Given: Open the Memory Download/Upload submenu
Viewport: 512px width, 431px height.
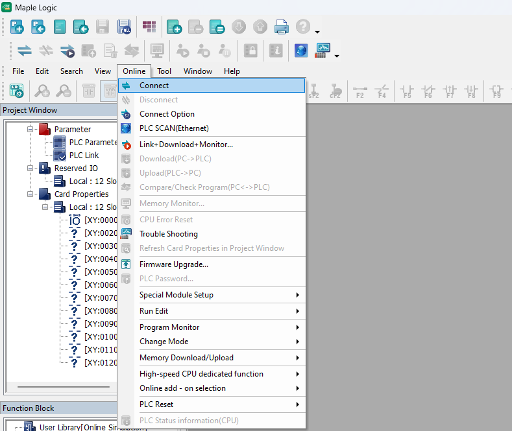Looking at the screenshot, I should click(x=212, y=358).
